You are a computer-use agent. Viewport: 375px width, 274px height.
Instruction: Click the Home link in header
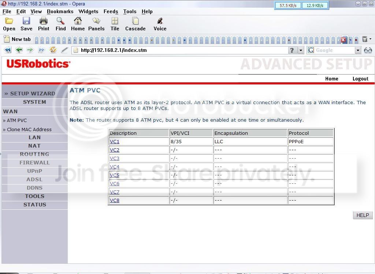point(331,79)
